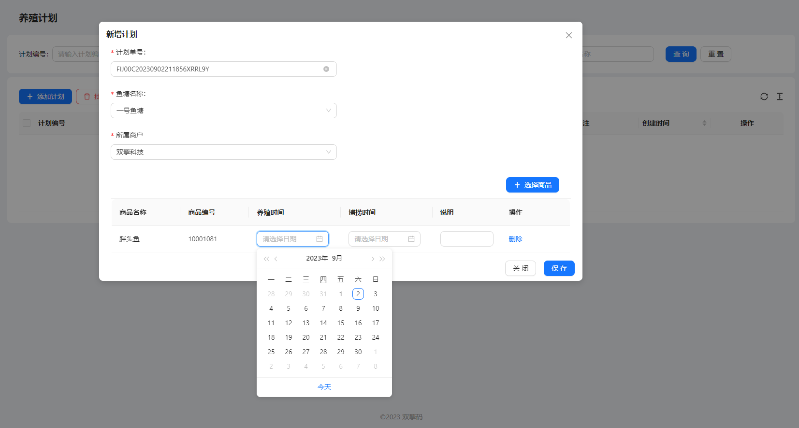Clear the plan number field with the X icon
Screen dimensions: 799x428
point(326,69)
